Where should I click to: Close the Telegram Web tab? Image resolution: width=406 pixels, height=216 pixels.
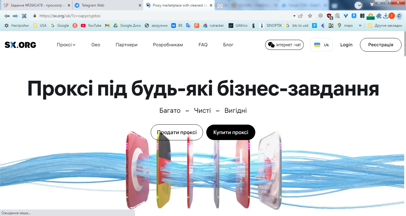tap(140, 5)
